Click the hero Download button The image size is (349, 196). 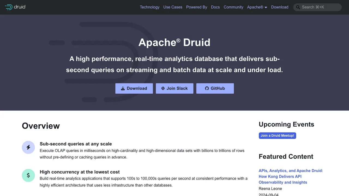(134, 88)
